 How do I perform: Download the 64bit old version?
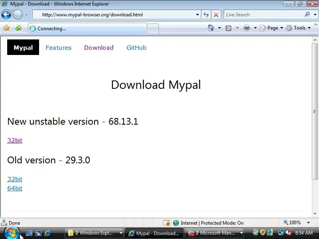coord(15,188)
